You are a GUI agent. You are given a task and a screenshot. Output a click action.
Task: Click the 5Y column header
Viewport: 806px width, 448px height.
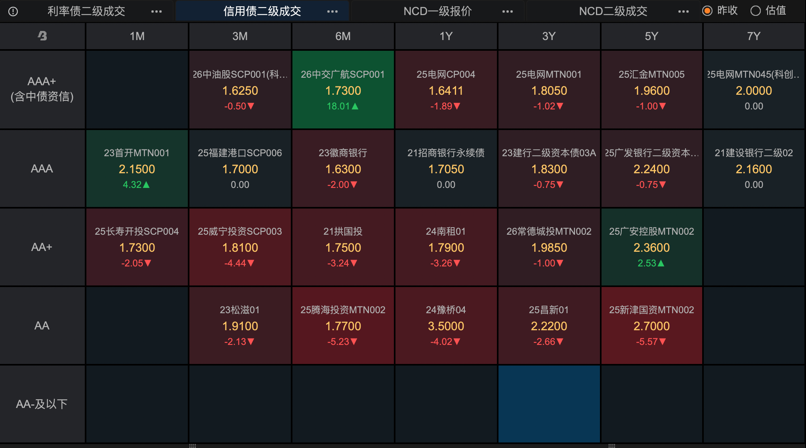point(651,36)
